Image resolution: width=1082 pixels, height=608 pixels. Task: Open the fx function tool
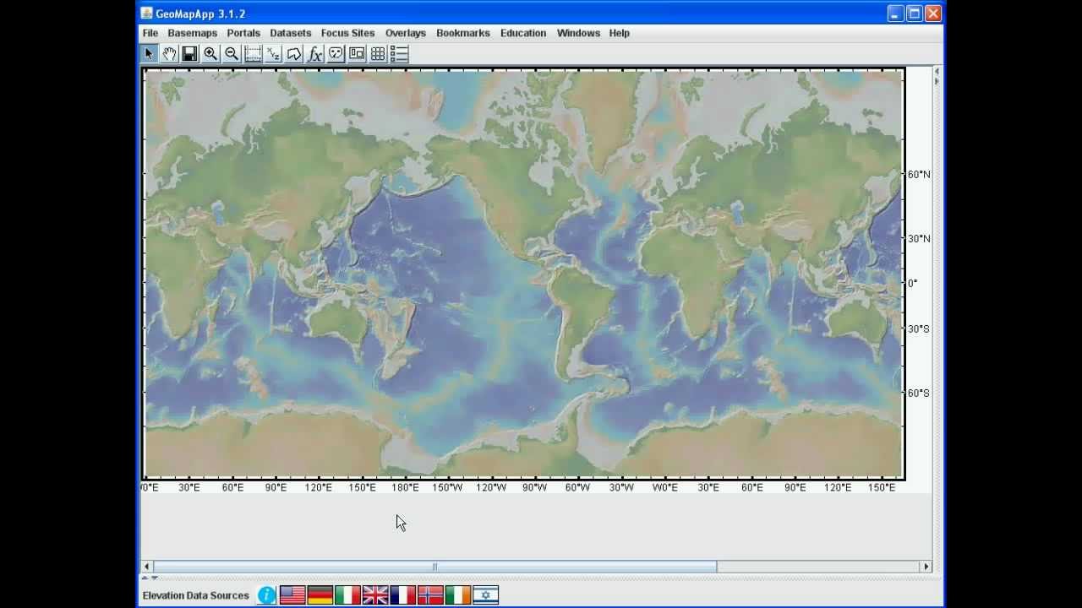(315, 54)
